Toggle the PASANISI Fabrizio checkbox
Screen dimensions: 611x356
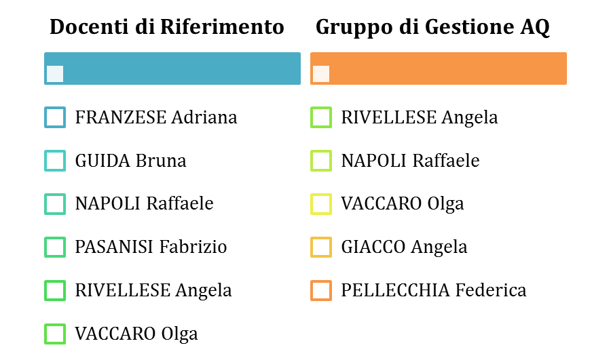[55, 247]
